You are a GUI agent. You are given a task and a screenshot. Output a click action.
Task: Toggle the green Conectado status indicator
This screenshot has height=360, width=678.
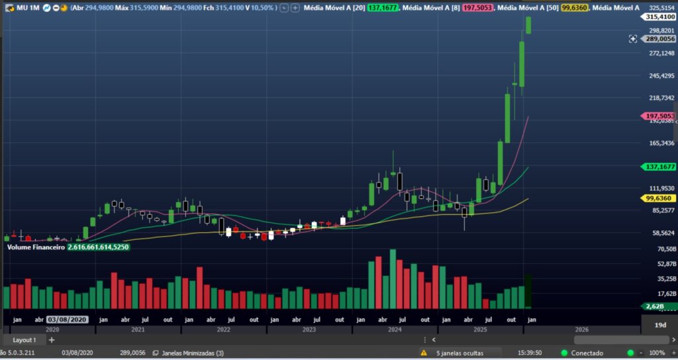[564, 353]
